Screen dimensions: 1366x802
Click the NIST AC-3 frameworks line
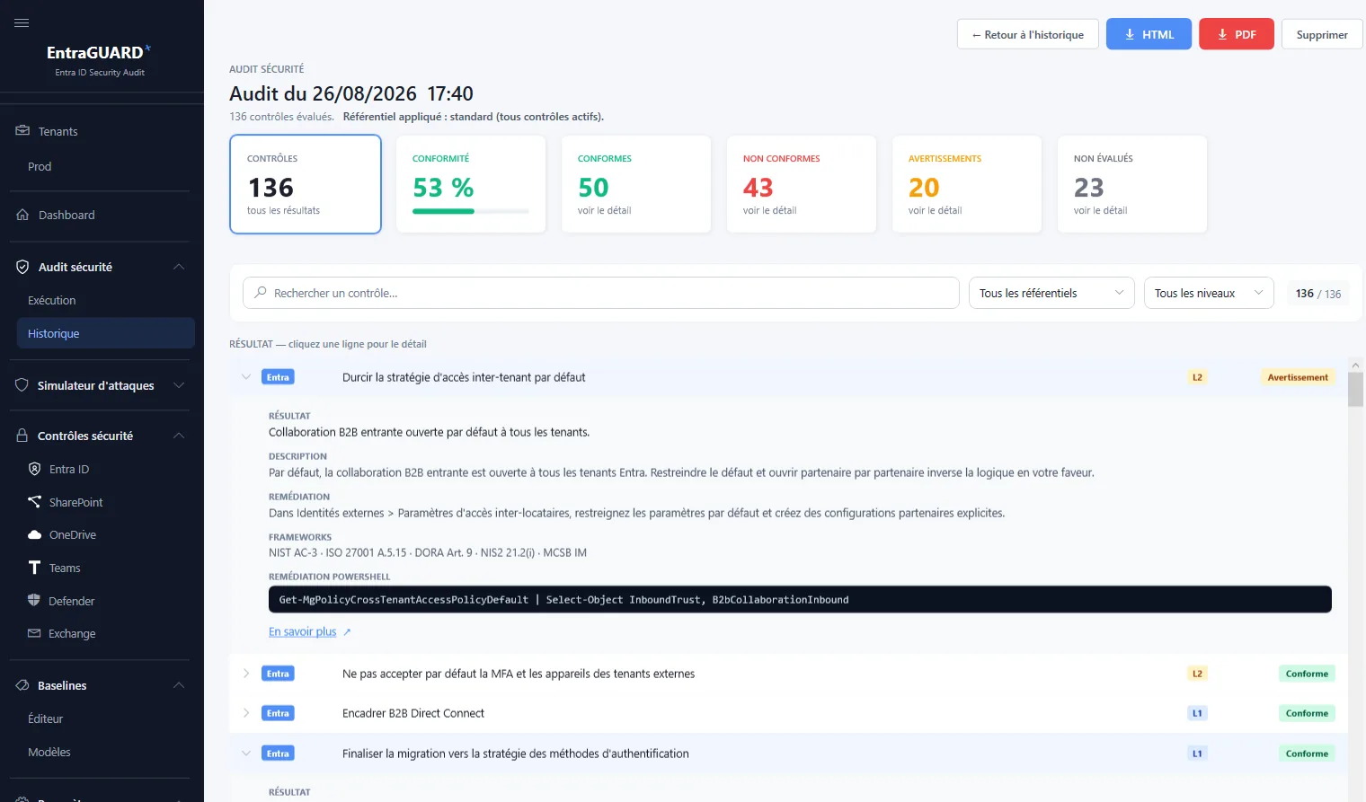click(x=428, y=552)
